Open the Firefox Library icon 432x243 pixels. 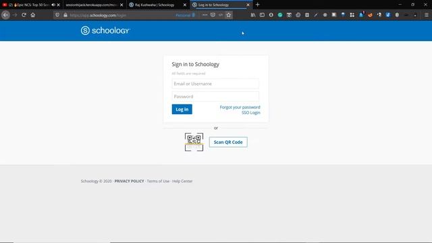253,15
